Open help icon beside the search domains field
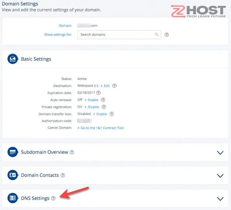Screen dimensions: 231x210 (167, 35)
